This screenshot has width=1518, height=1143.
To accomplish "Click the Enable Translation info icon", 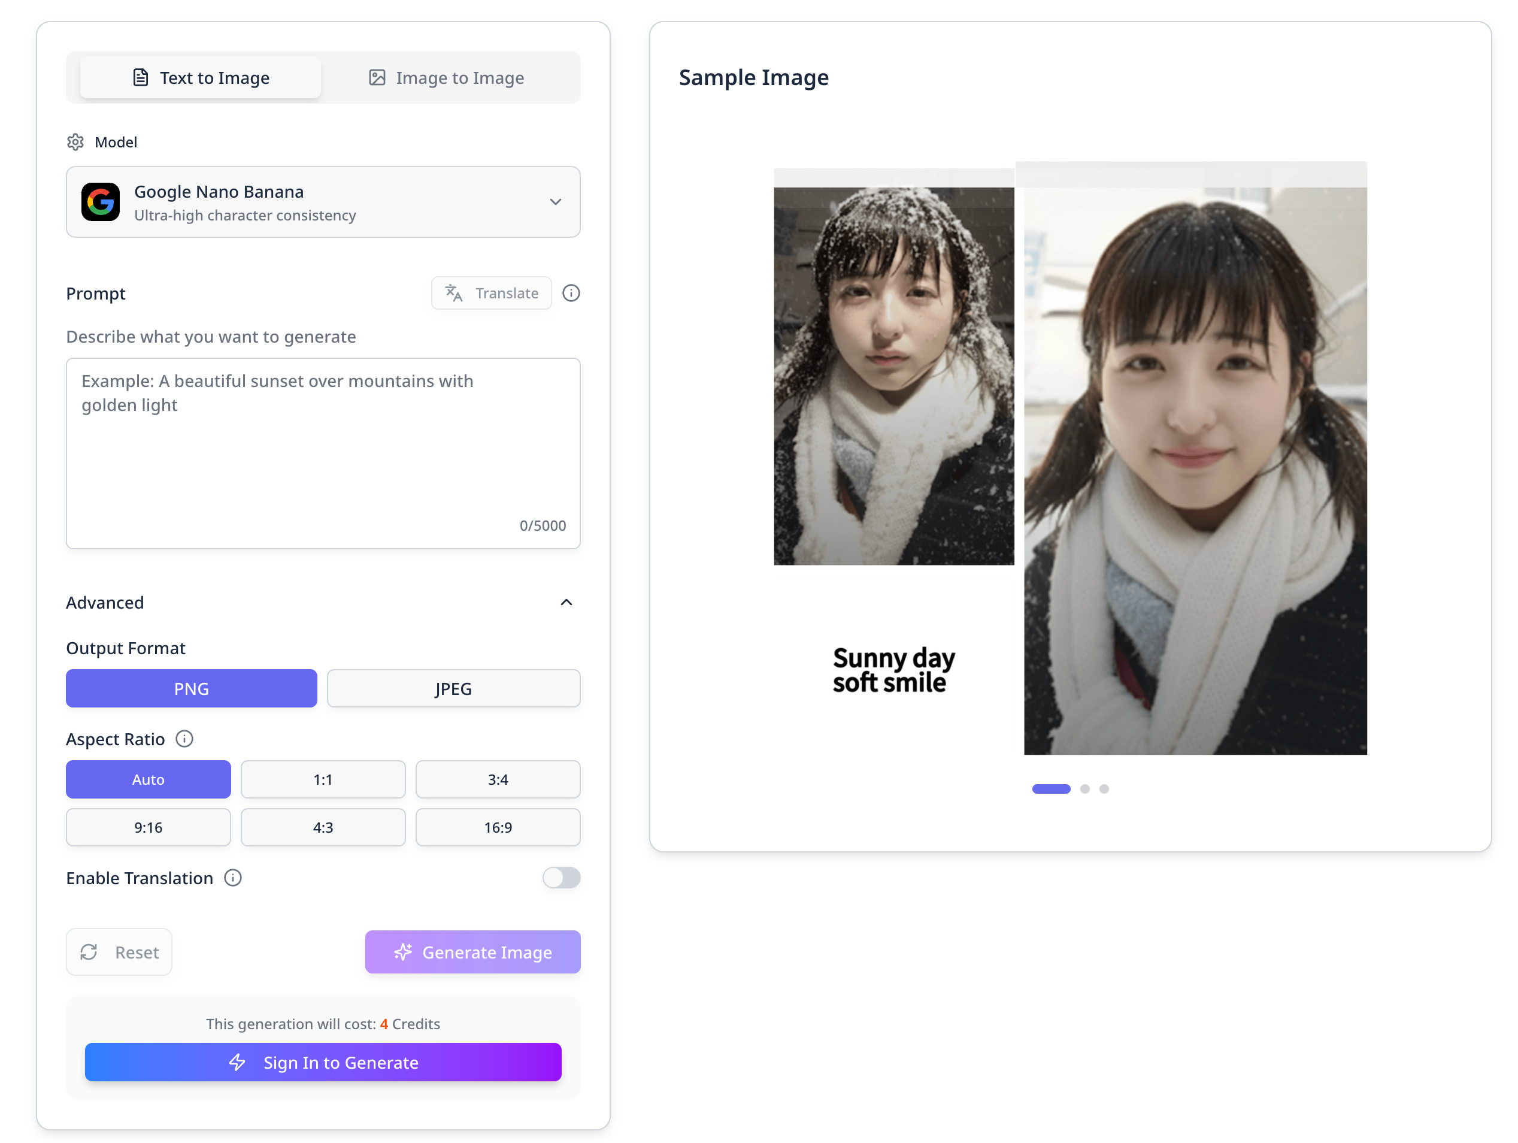I will pos(234,878).
